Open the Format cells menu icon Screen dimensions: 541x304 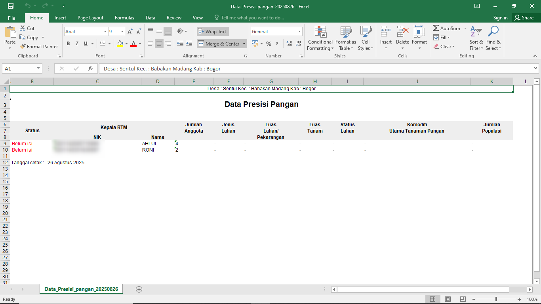[419, 32]
